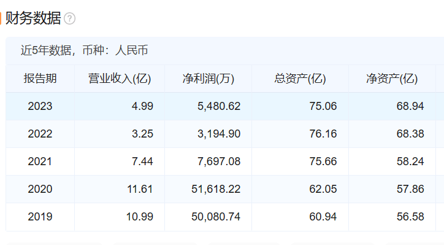The image size is (444, 245).
Task: Click net profit value 50,080.74
Action: [x=216, y=217]
